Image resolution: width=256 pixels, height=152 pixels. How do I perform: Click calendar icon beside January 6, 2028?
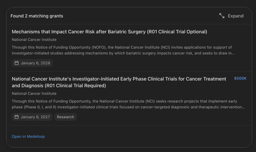(x=17, y=63)
